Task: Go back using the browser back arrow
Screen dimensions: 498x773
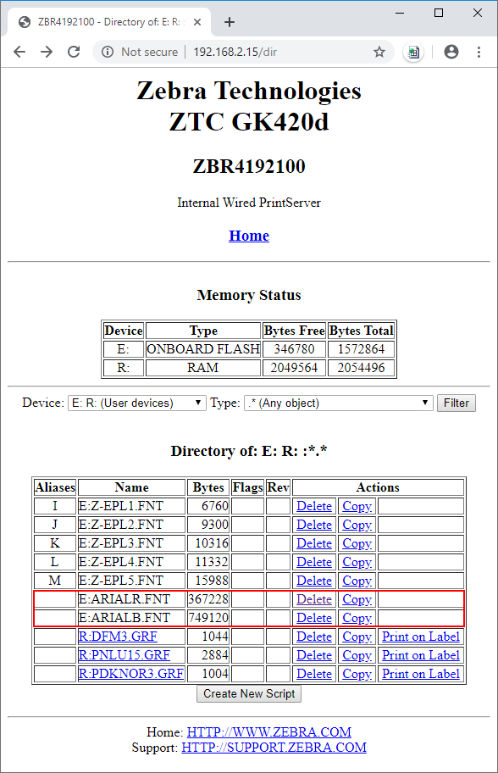Action: [x=19, y=52]
